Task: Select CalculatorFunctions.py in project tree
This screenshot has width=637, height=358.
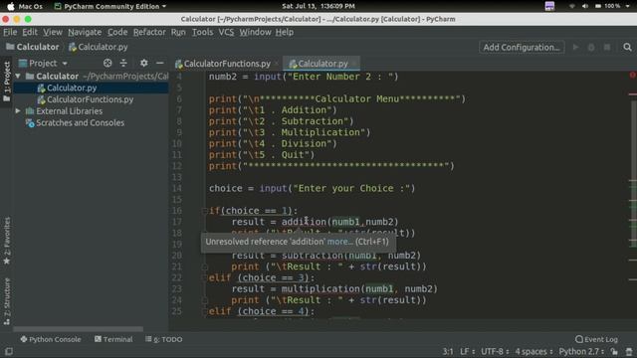Action: tap(90, 99)
